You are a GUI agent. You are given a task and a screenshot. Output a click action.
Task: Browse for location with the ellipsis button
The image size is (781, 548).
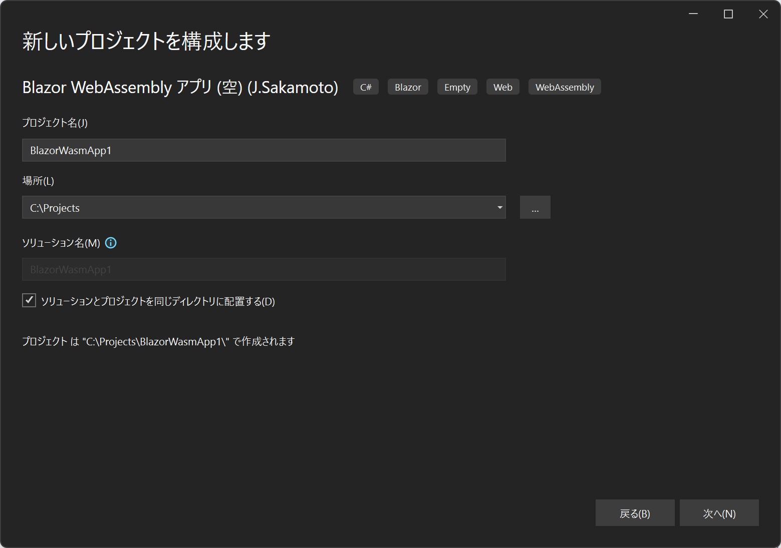pyautogui.click(x=535, y=207)
